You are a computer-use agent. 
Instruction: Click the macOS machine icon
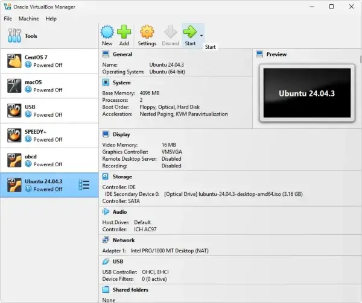click(x=14, y=86)
